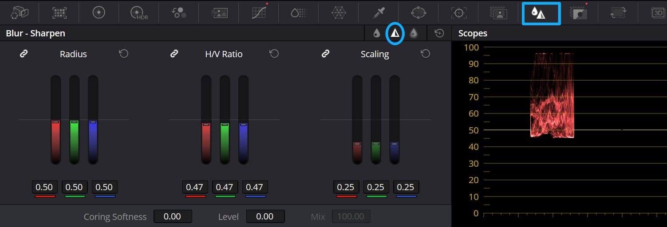Click the green H/V Ratio slider

point(225,120)
